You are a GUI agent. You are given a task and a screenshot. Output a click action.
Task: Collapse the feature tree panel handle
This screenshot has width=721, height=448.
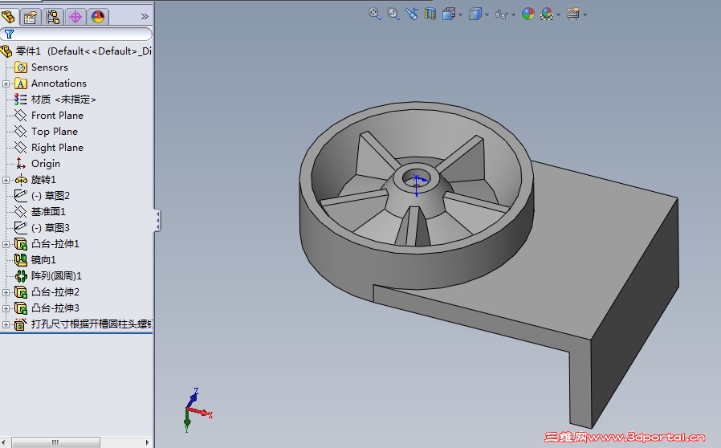(x=157, y=221)
